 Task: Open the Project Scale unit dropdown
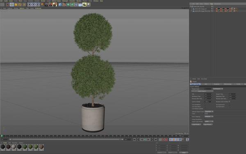tap(218, 89)
